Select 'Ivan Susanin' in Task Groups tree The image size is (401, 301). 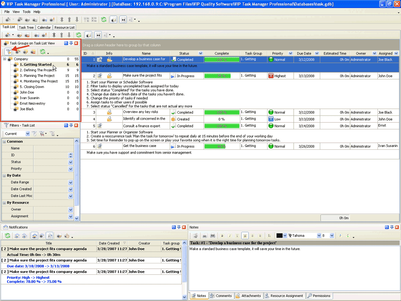tap(29, 98)
